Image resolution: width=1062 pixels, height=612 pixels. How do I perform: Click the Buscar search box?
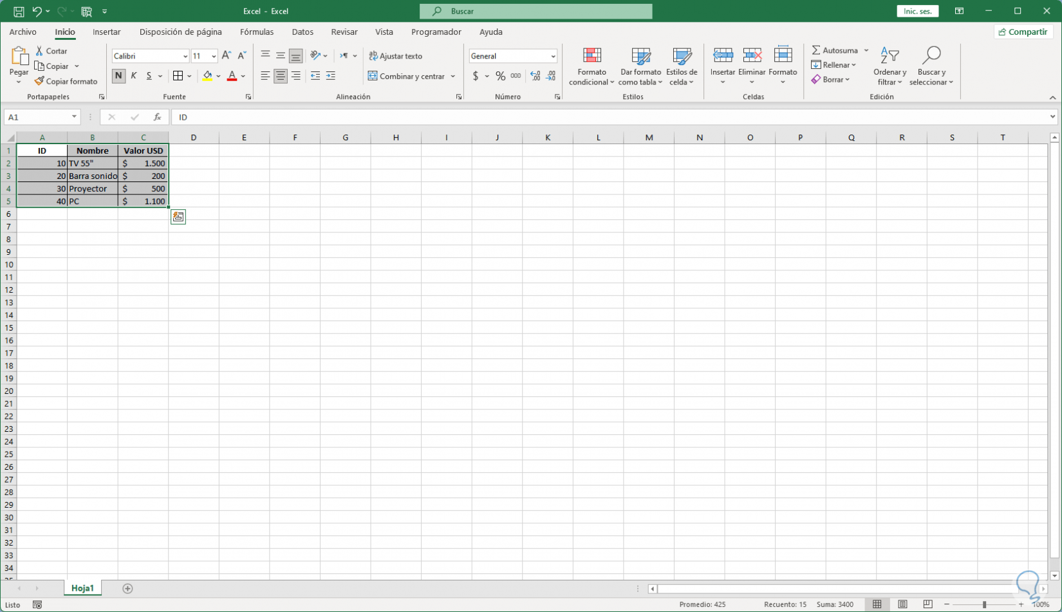pos(536,12)
